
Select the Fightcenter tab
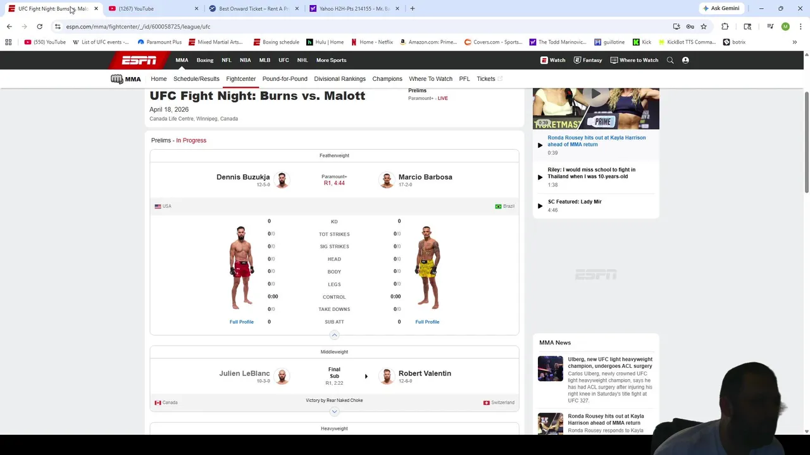pos(240,79)
